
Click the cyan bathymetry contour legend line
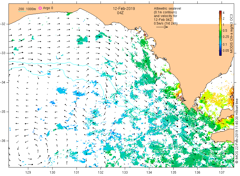pyautogui.click(x=22, y=11)
